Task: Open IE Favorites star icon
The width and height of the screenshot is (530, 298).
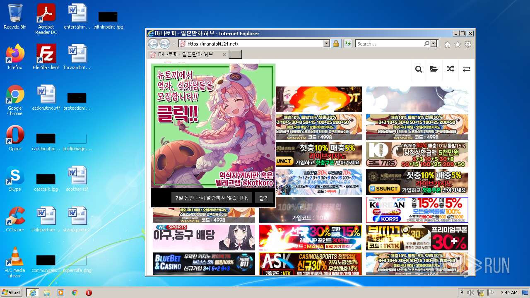Action: (458, 44)
